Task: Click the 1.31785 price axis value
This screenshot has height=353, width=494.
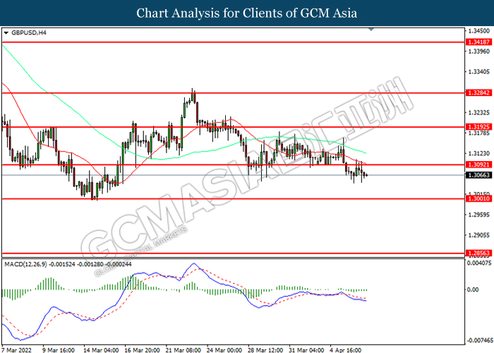Action: tap(479, 133)
